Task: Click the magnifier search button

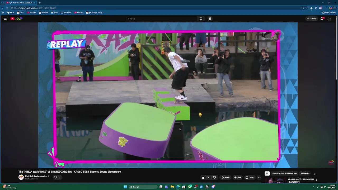Action: tap(201, 19)
